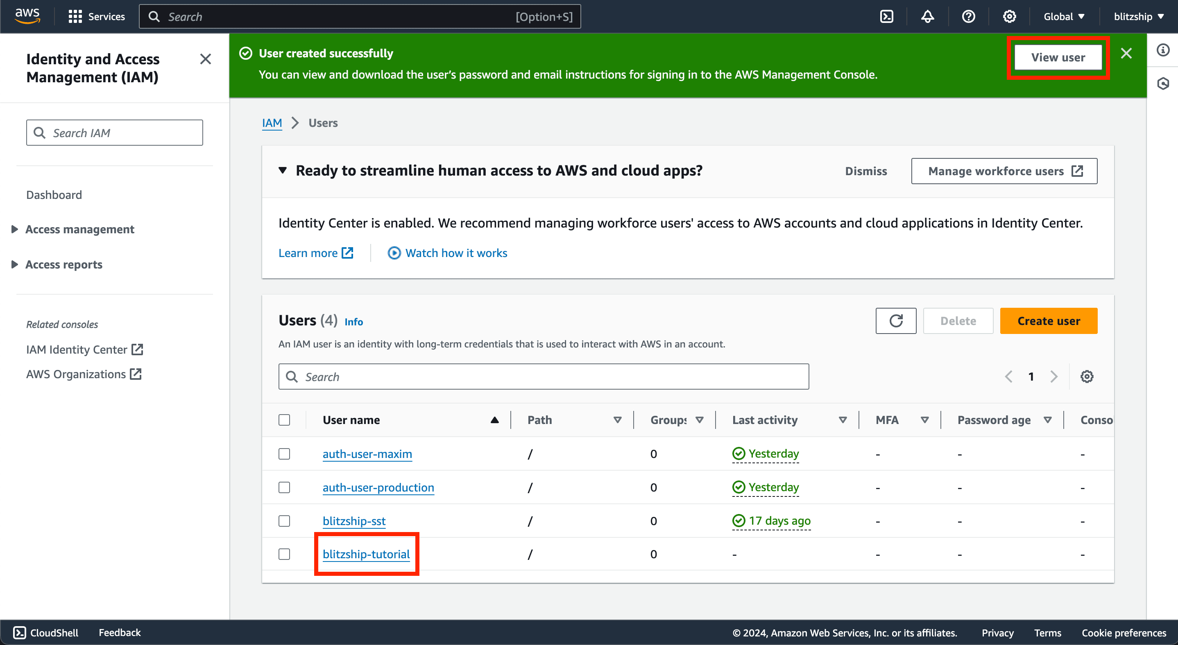Click the AWS logo home icon

pyautogui.click(x=27, y=16)
